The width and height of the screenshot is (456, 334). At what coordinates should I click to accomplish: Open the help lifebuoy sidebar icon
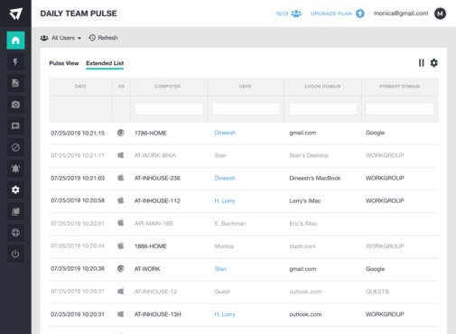pyautogui.click(x=15, y=233)
